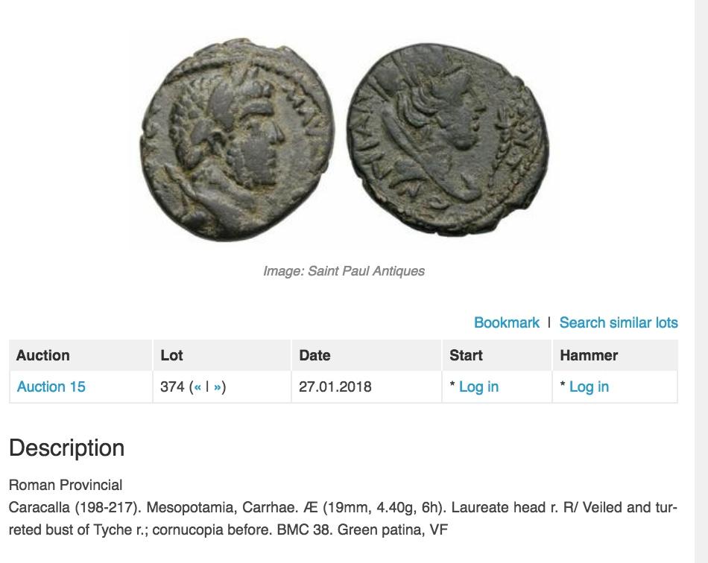Click Log in under Start column
708x563 pixels.
478,387
